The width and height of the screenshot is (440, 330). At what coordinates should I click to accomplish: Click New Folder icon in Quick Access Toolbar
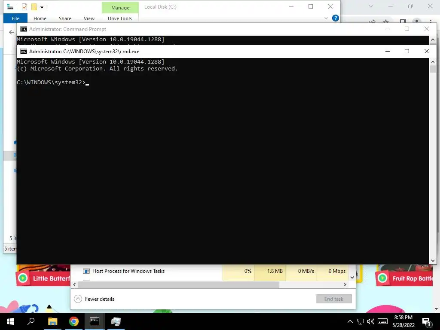34,7
